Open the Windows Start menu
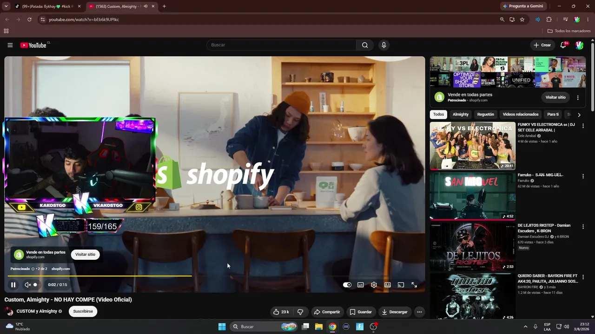 (x=222, y=327)
